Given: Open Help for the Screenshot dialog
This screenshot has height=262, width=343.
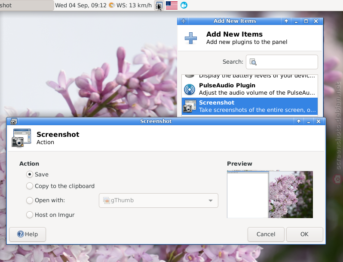Looking at the screenshot, I should point(28,234).
